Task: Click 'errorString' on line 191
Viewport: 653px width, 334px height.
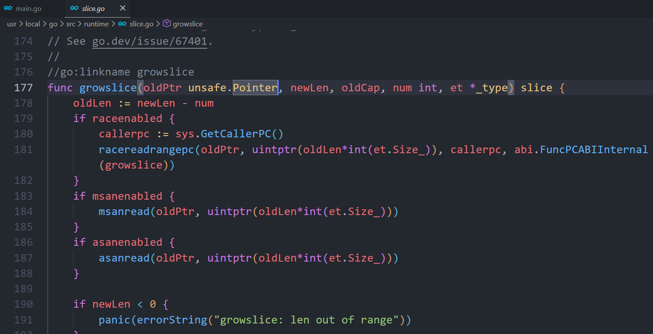Action: click(172, 320)
